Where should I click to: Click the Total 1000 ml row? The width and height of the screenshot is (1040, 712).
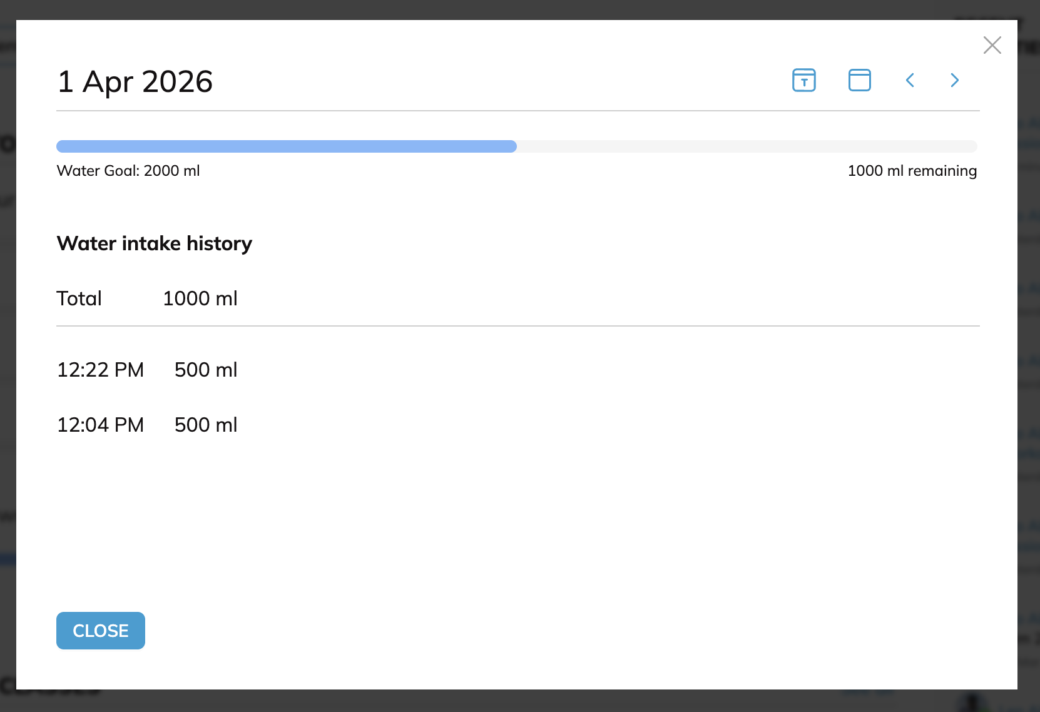coord(147,298)
